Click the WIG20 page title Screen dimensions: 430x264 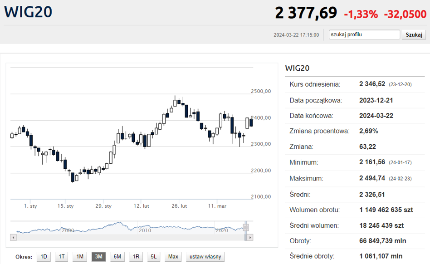(x=28, y=12)
